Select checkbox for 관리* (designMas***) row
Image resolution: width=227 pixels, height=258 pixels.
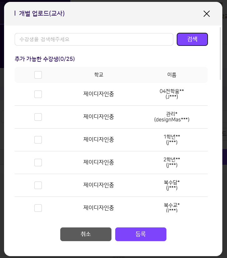point(38,117)
